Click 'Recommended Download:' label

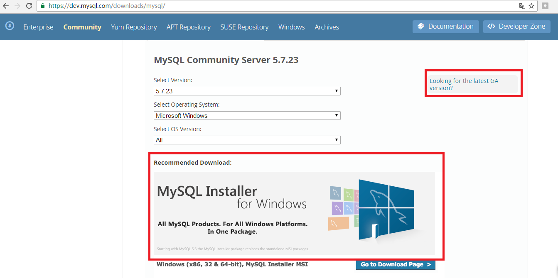click(x=193, y=163)
